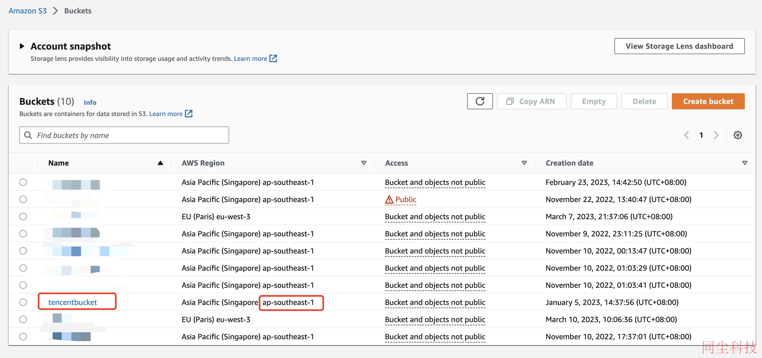Click tencentbucket access status 'Bucket and objects not public'
The image size is (762, 358).
435,302
